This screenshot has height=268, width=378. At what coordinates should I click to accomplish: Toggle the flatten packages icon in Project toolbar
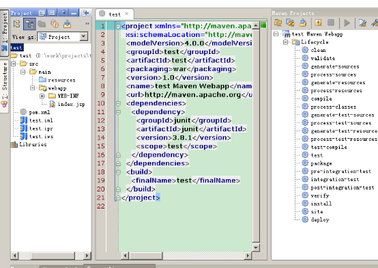tap(17, 24)
